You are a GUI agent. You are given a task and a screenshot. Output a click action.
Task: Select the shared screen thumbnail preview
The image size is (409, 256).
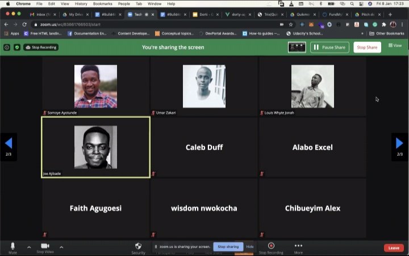[297, 48]
